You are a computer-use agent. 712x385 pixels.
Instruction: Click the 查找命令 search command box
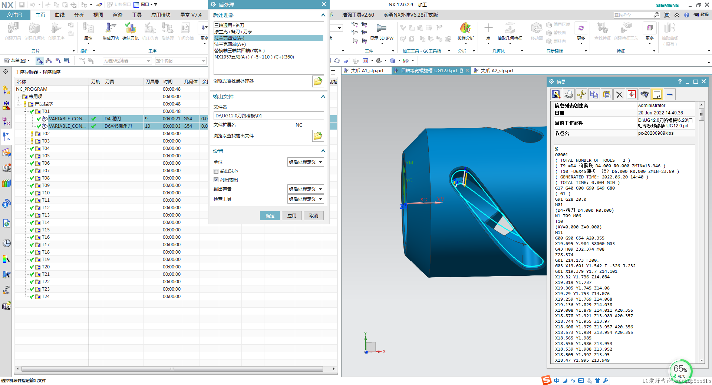coord(633,15)
